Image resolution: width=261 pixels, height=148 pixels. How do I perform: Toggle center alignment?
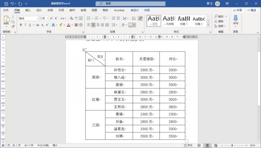pyautogui.click(x=93, y=25)
